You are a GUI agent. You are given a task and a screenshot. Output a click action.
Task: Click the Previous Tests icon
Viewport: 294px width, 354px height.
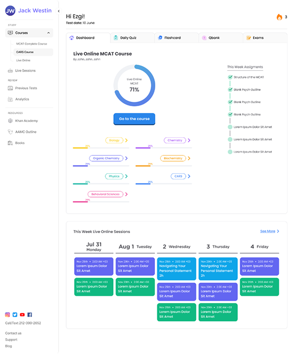(x=10, y=88)
